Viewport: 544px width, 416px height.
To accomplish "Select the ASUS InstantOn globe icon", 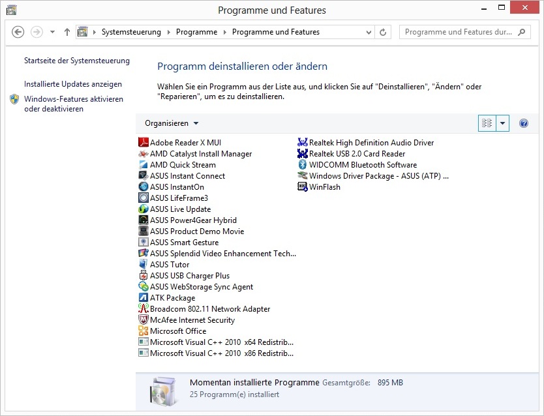I will tap(144, 187).
